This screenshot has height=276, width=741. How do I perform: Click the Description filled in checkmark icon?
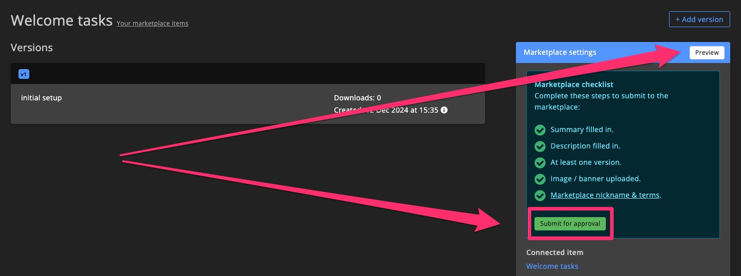tap(540, 146)
